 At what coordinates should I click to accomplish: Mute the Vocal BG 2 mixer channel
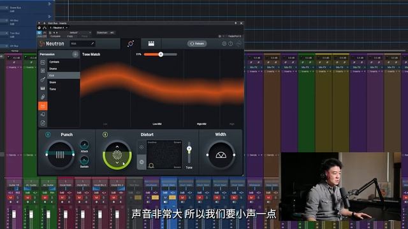[x=96, y=197]
